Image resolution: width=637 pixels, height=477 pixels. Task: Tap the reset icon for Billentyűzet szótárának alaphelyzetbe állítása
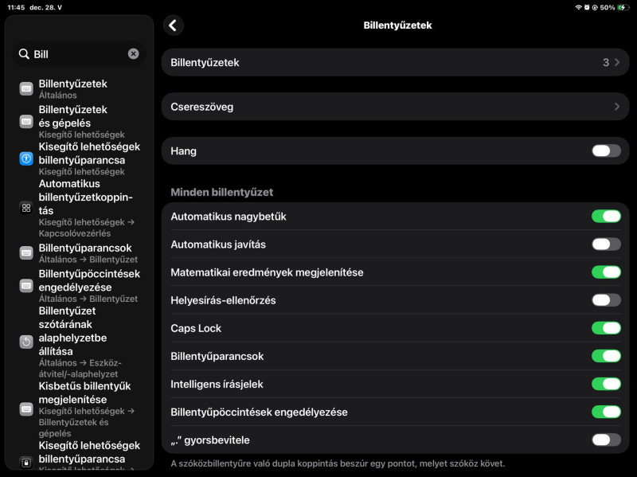26,341
